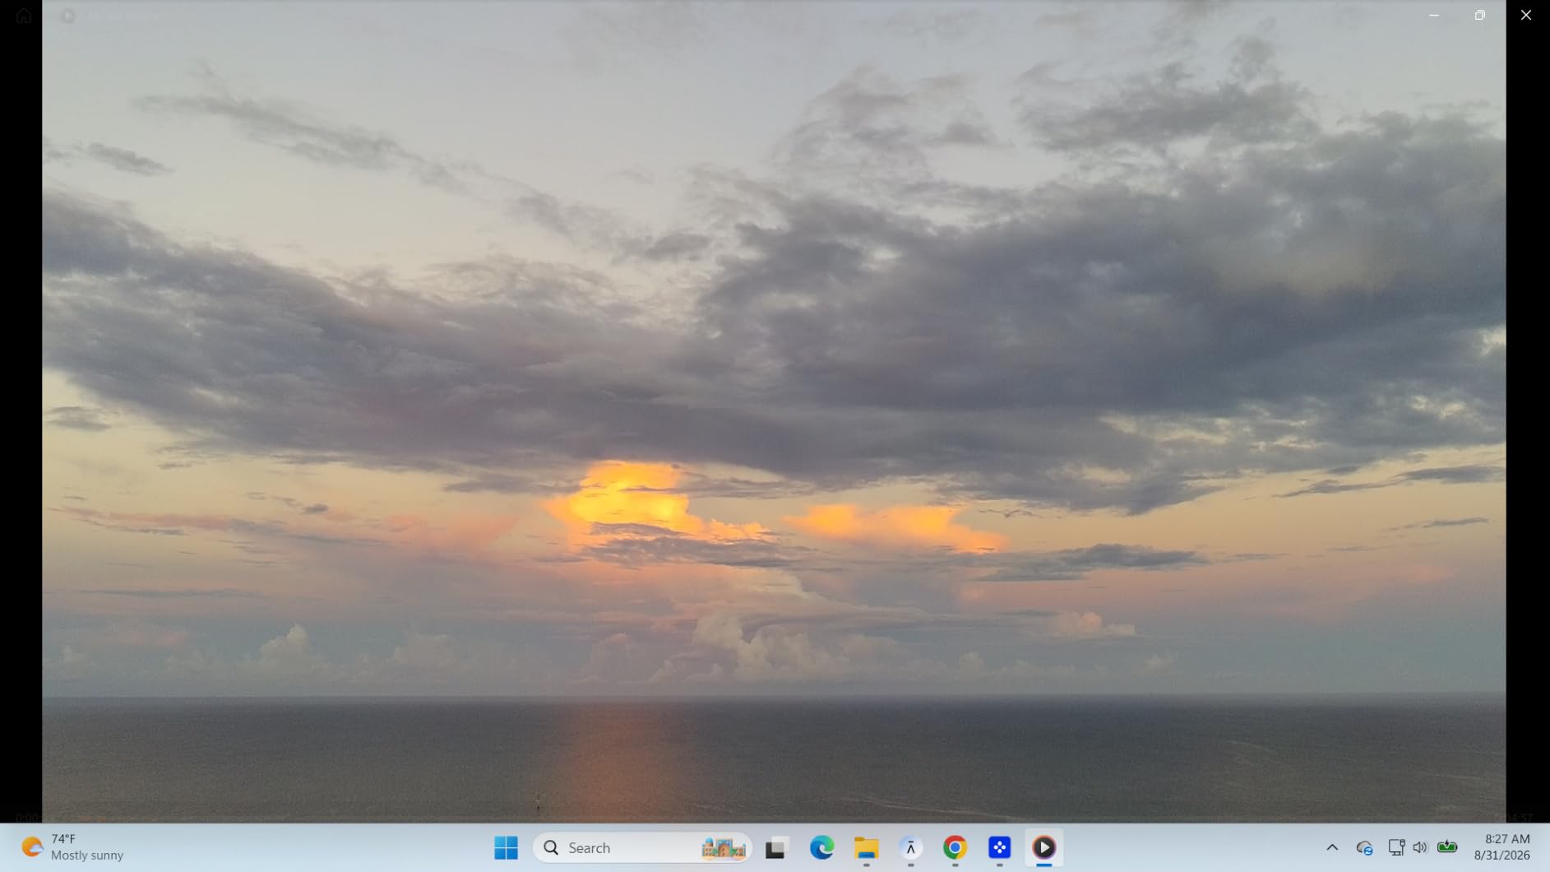Open the round A-with-macron taskbar app

point(910,847)
